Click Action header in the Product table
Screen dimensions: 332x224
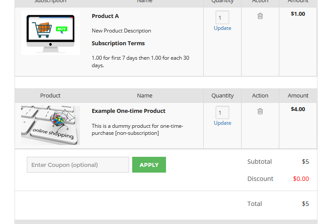coord(260,96)
